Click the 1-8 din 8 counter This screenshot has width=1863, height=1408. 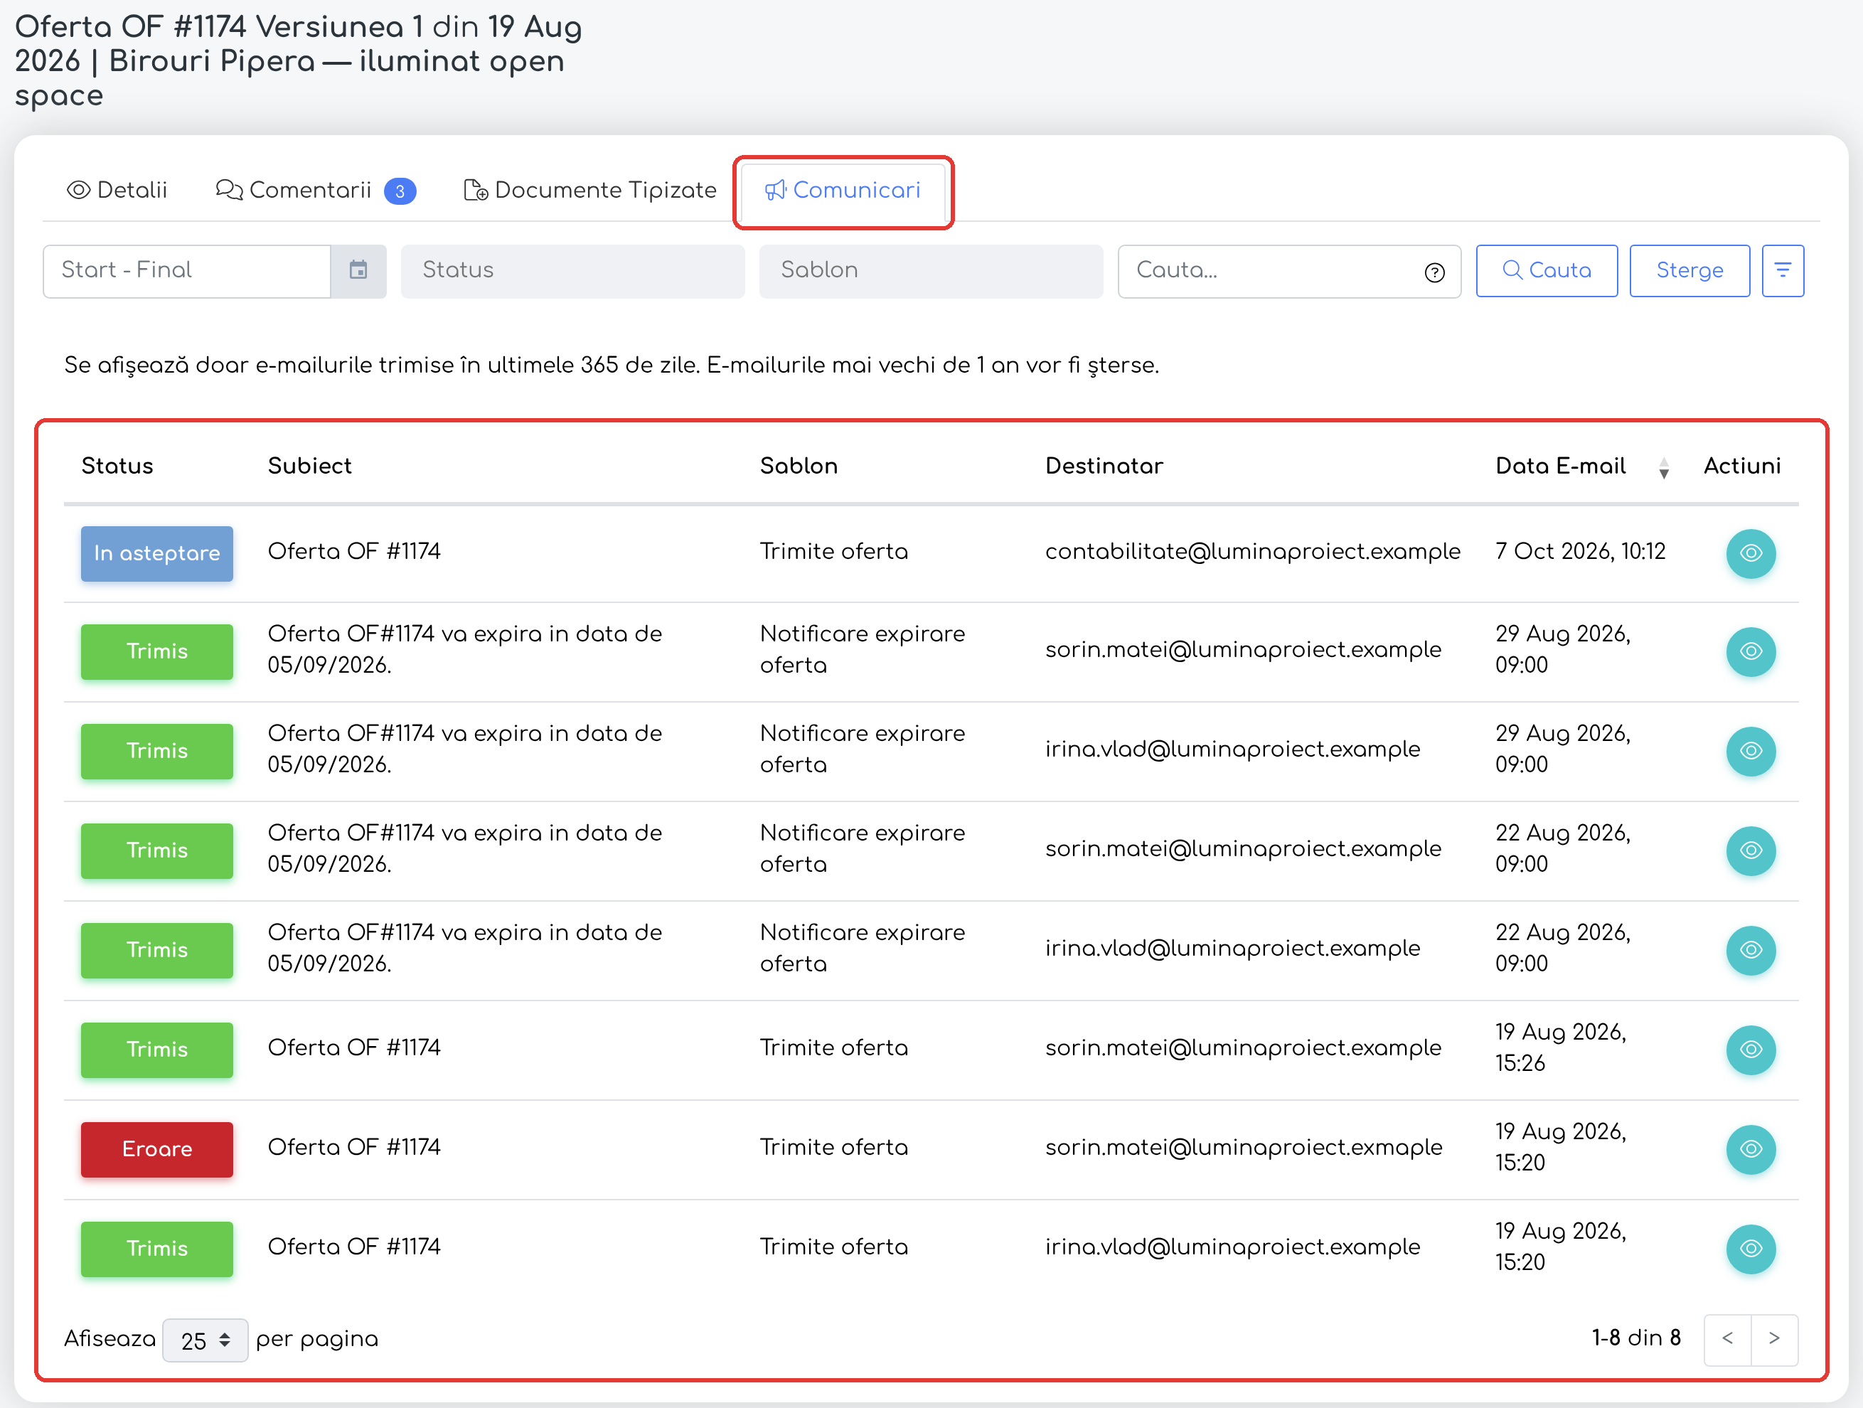point(1635,1338)
